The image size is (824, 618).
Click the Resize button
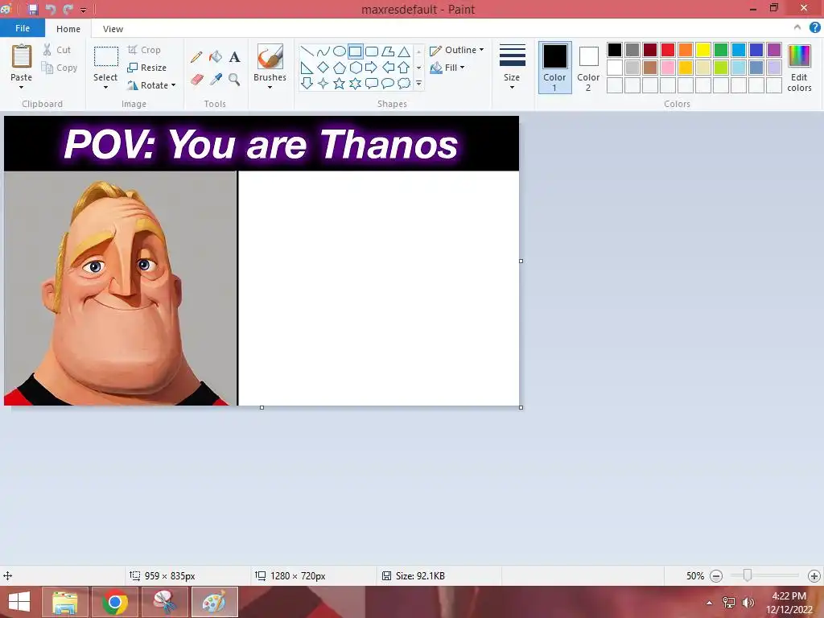click(147, 68)
